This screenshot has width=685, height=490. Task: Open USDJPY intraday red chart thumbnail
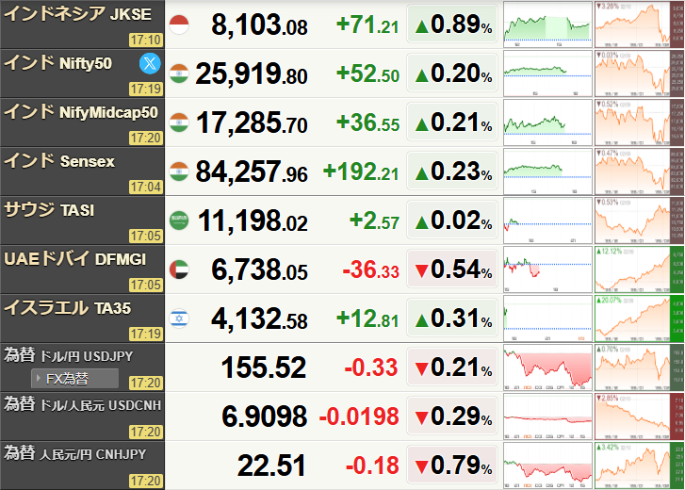547,367
